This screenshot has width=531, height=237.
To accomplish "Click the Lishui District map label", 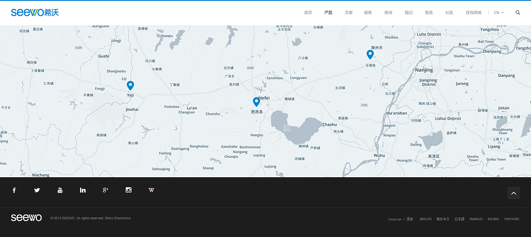I will [448, 119].
